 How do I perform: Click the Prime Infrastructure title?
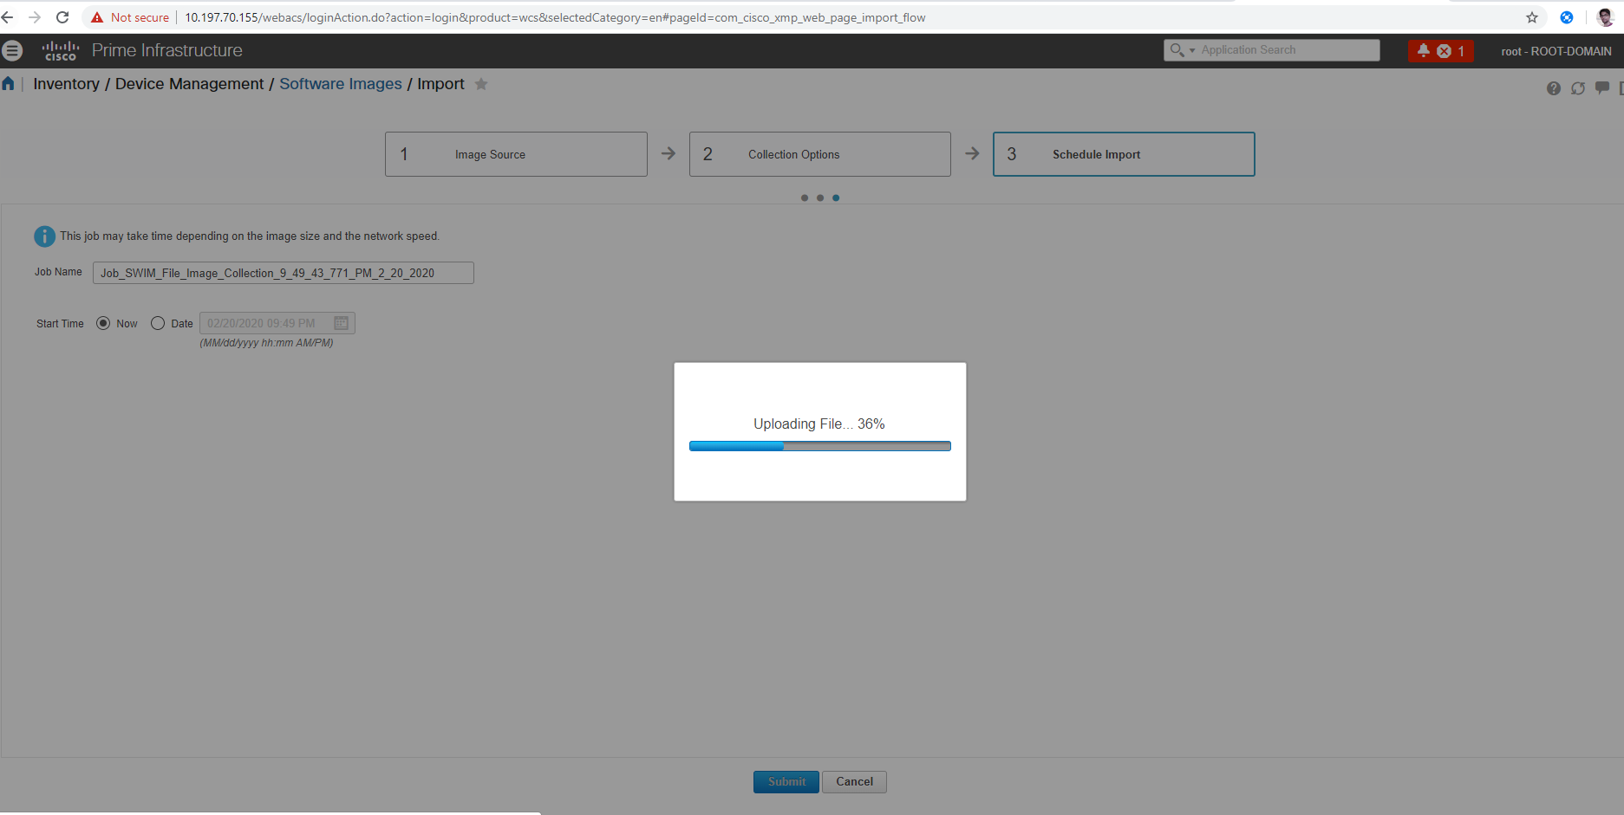coord(167,50)
